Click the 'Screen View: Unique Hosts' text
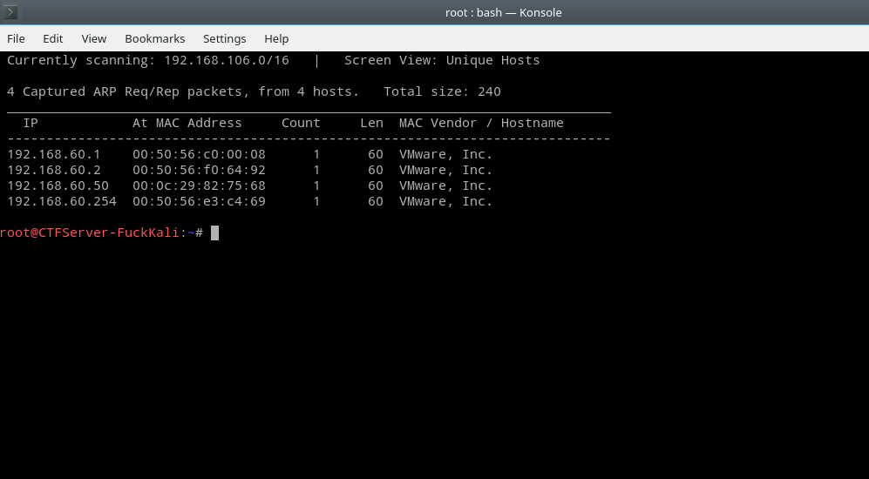The width and height of the screenshot is (869, 479). [442, 60]
